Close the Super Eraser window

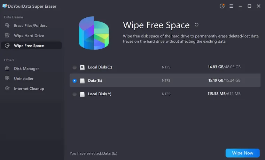point(259,6)
